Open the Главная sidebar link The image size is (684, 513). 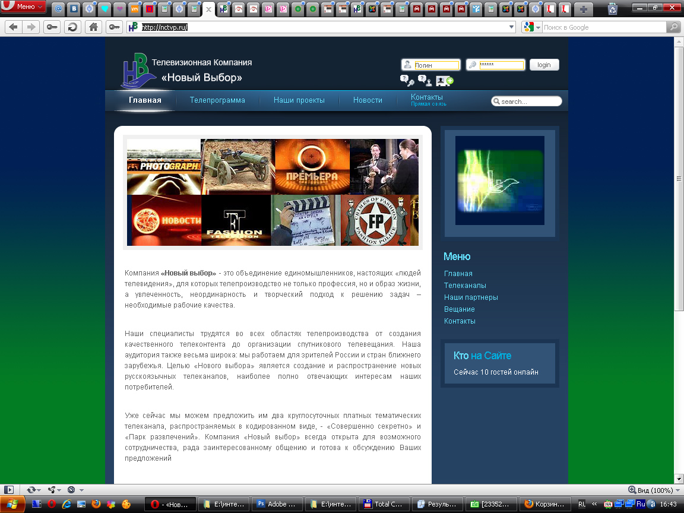[x=458, y=274]
